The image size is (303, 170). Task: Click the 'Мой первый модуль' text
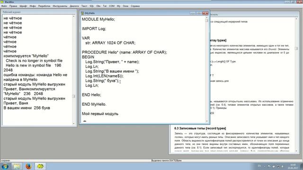[x=100, y=114]
